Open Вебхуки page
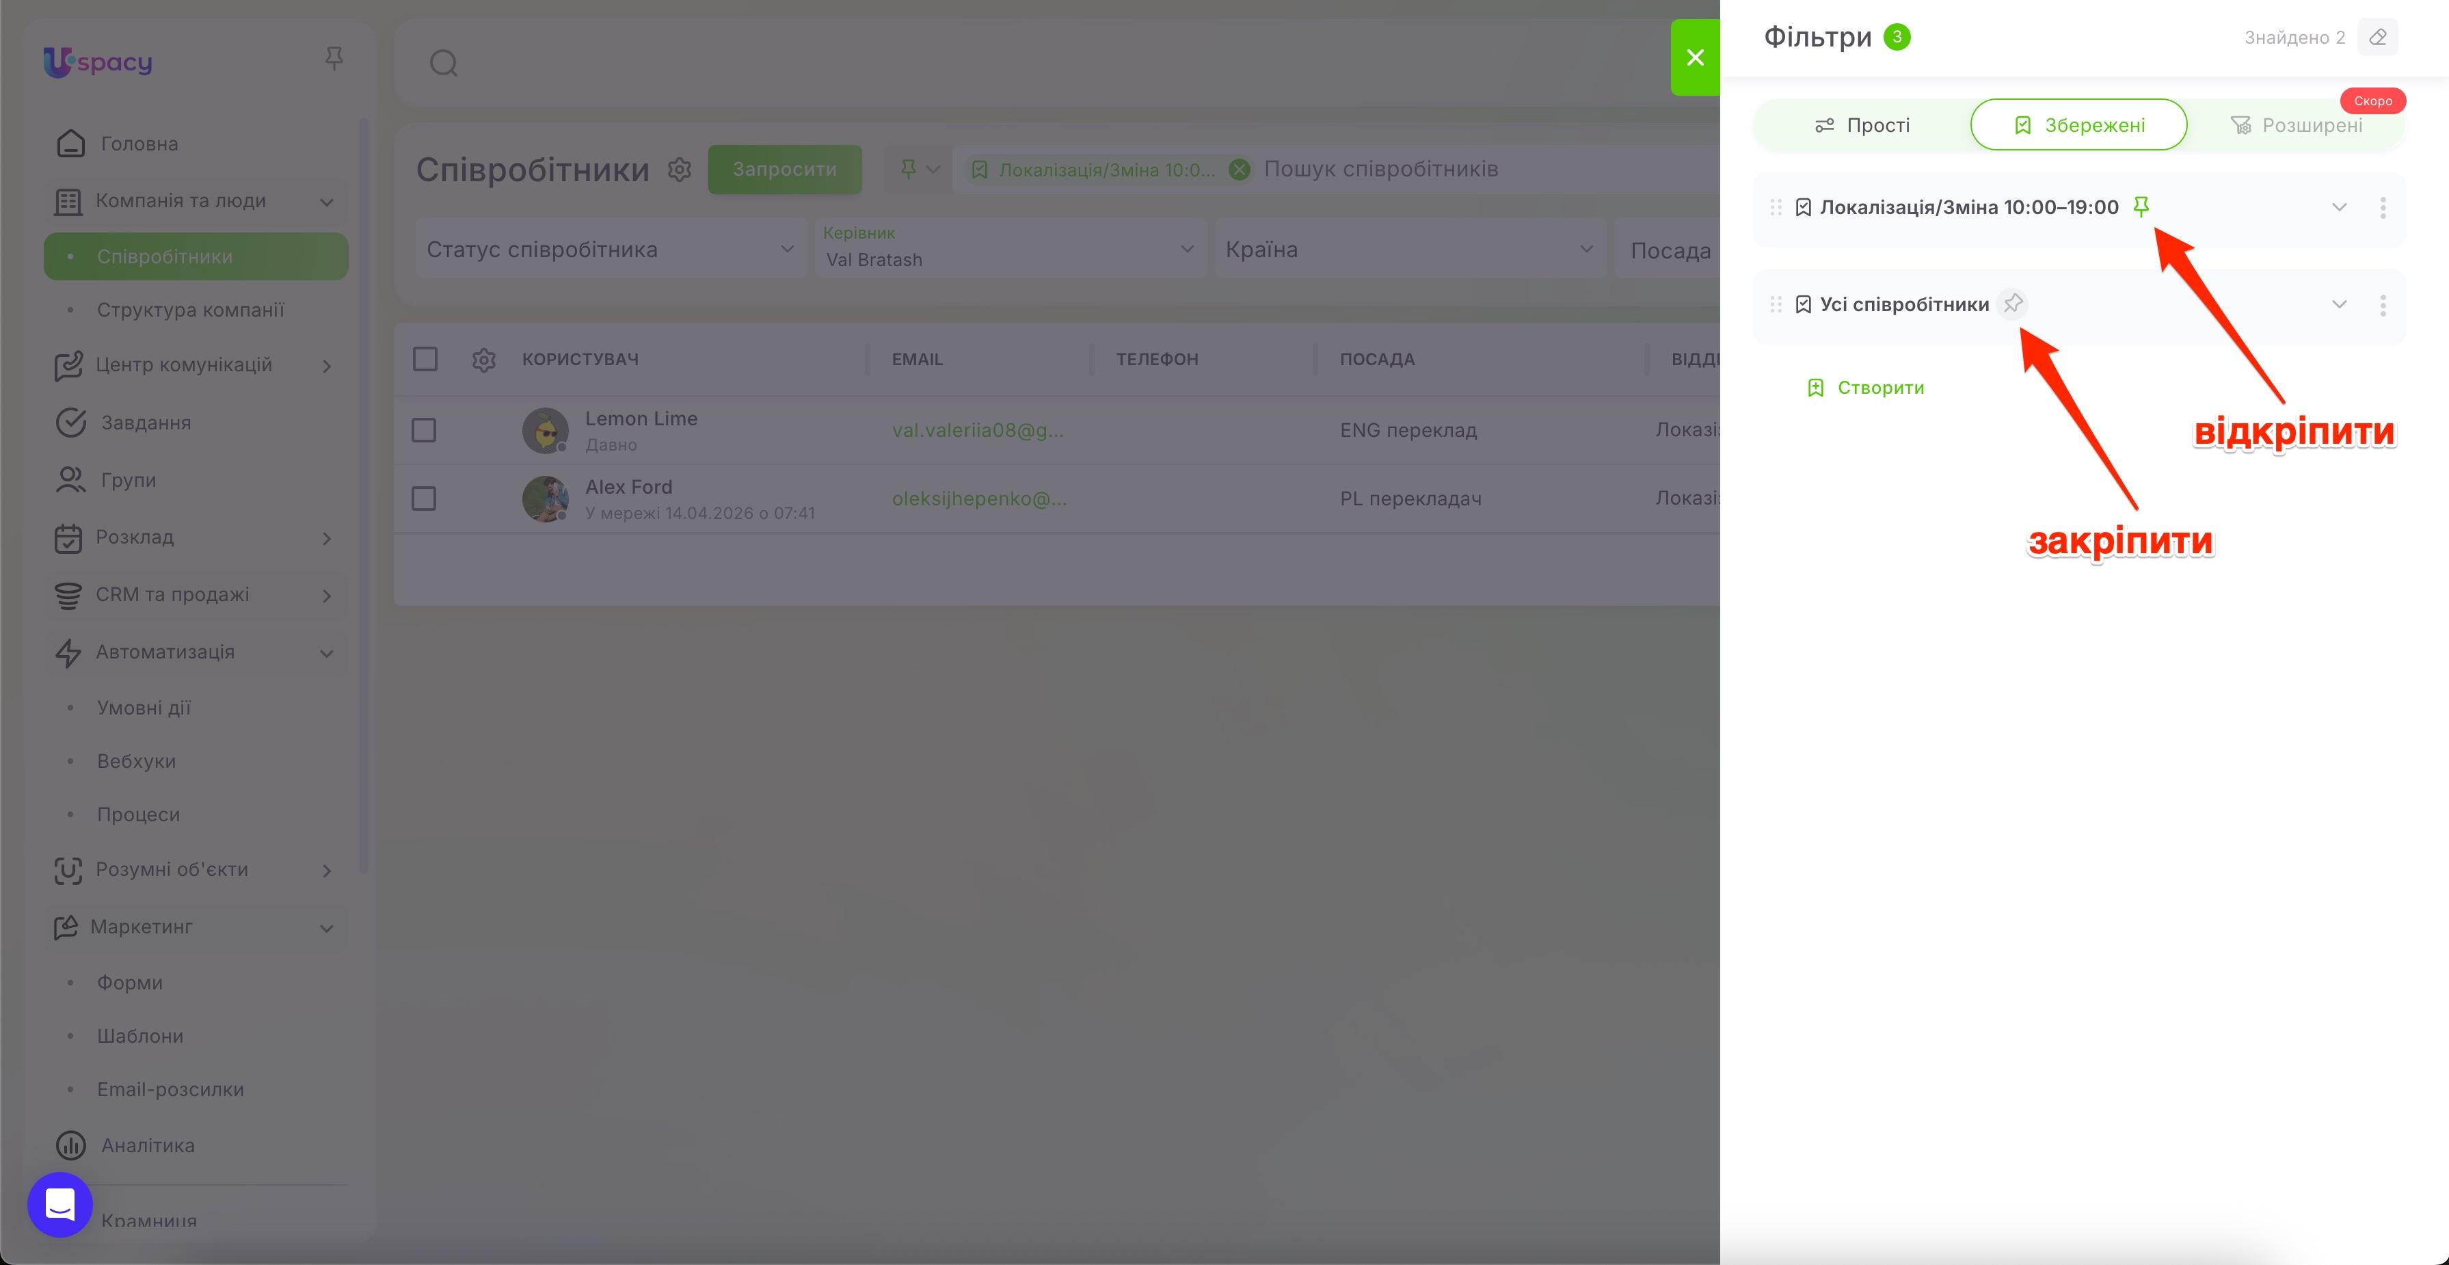The width and height of the screenshot is (2449, 1265). 136,761
